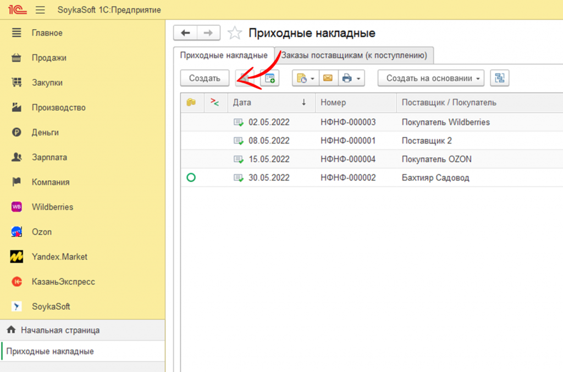563x372 pixels.
Task: Switch to Заказы поставщикам (к поступлению) tab
Action: [x=355, y=55]
